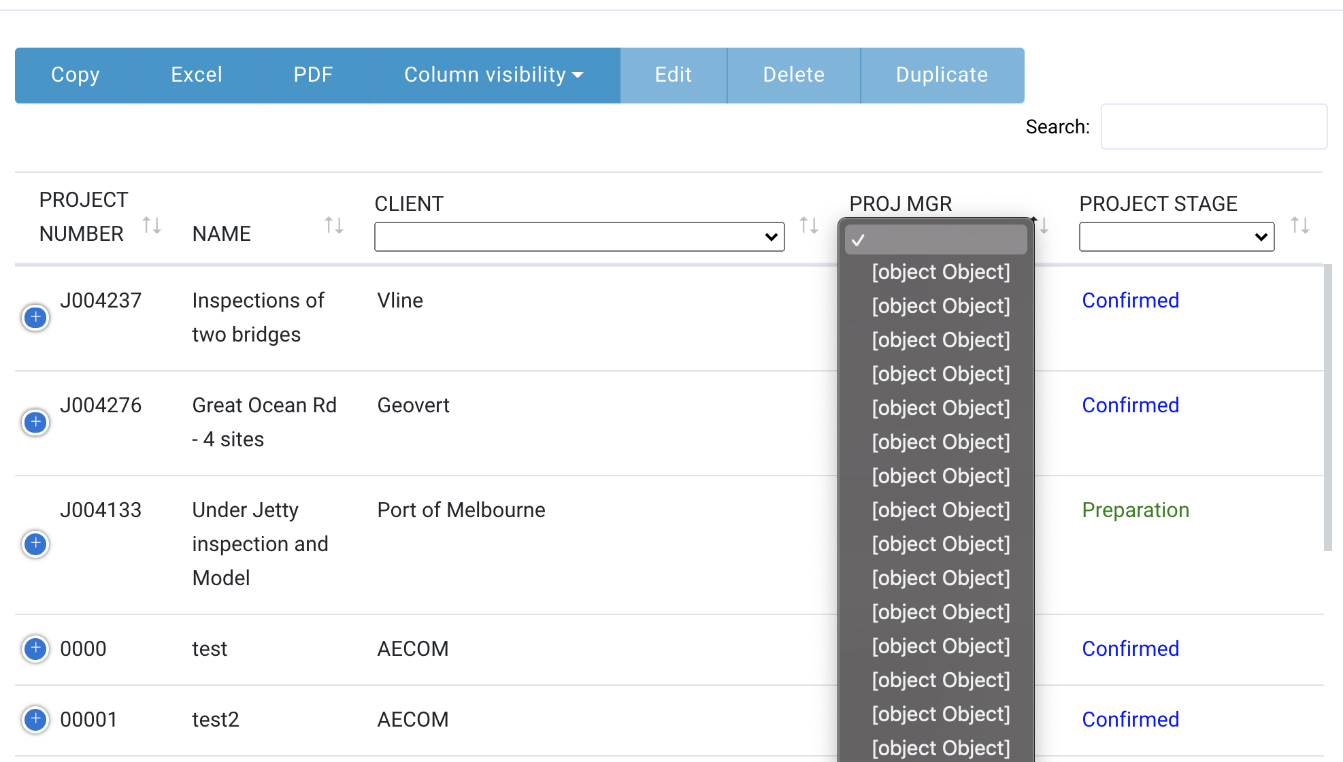Click the PDF export button

pos(312,75)
